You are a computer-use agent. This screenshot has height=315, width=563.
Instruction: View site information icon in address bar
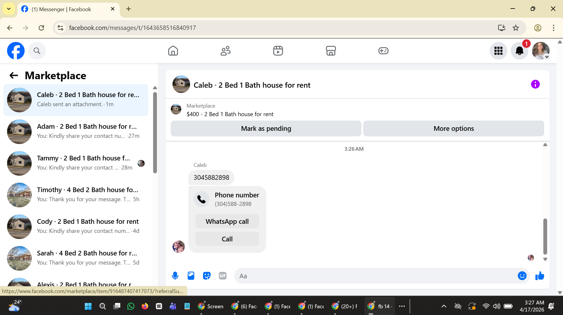click(60, 28)
